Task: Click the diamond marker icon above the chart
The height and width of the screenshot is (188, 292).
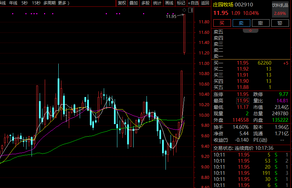Action: pyautogui.click(x=184, y=10)
